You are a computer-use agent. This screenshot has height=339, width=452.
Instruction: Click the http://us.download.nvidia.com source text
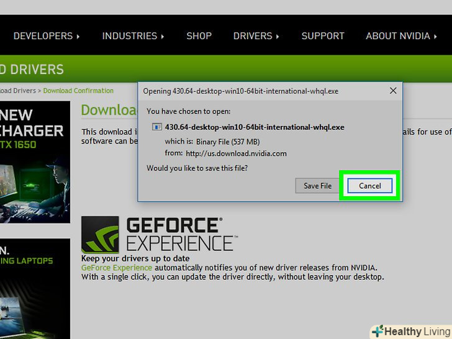[x=236, y=153]
